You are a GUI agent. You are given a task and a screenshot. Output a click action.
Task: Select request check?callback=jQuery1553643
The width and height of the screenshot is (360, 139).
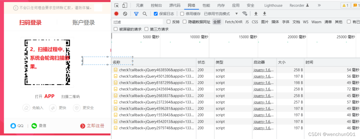point(236,115)
